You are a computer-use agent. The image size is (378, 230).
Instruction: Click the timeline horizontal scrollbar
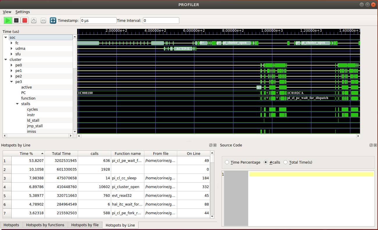(x=219, y=136)
